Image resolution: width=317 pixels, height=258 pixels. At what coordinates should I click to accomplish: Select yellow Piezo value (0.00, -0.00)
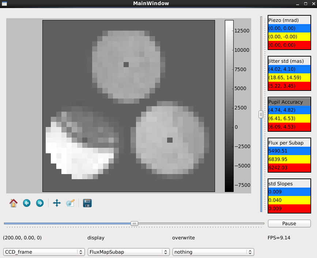point(289,37)
